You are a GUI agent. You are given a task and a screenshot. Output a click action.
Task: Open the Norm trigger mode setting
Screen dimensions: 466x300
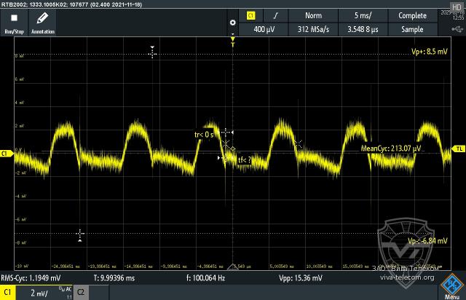point(313,16)
